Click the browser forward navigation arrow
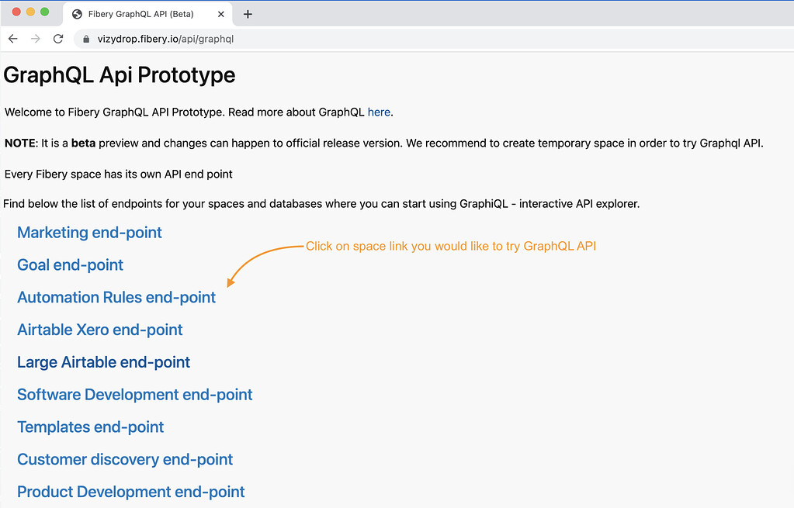794x508 pixels. pos(35,38)
